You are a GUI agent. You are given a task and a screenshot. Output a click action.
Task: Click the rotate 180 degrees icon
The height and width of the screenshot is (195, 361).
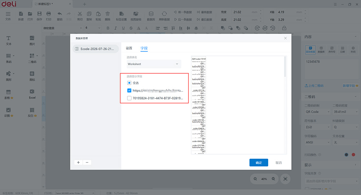pyautogui.click(x=265, y=28)
